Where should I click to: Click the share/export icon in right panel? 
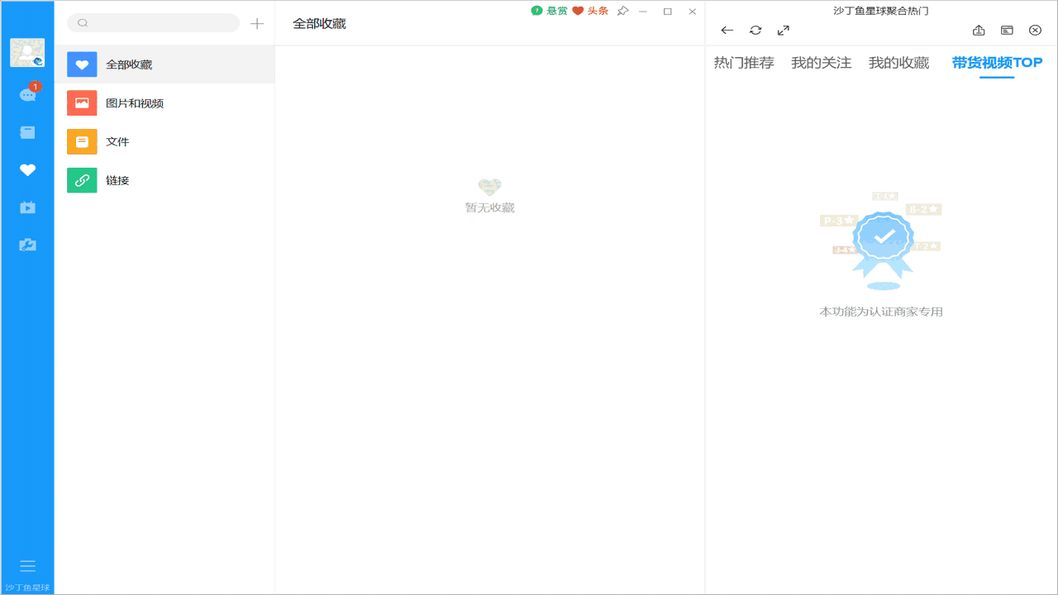pyautogui.click(x=979, y=30)
